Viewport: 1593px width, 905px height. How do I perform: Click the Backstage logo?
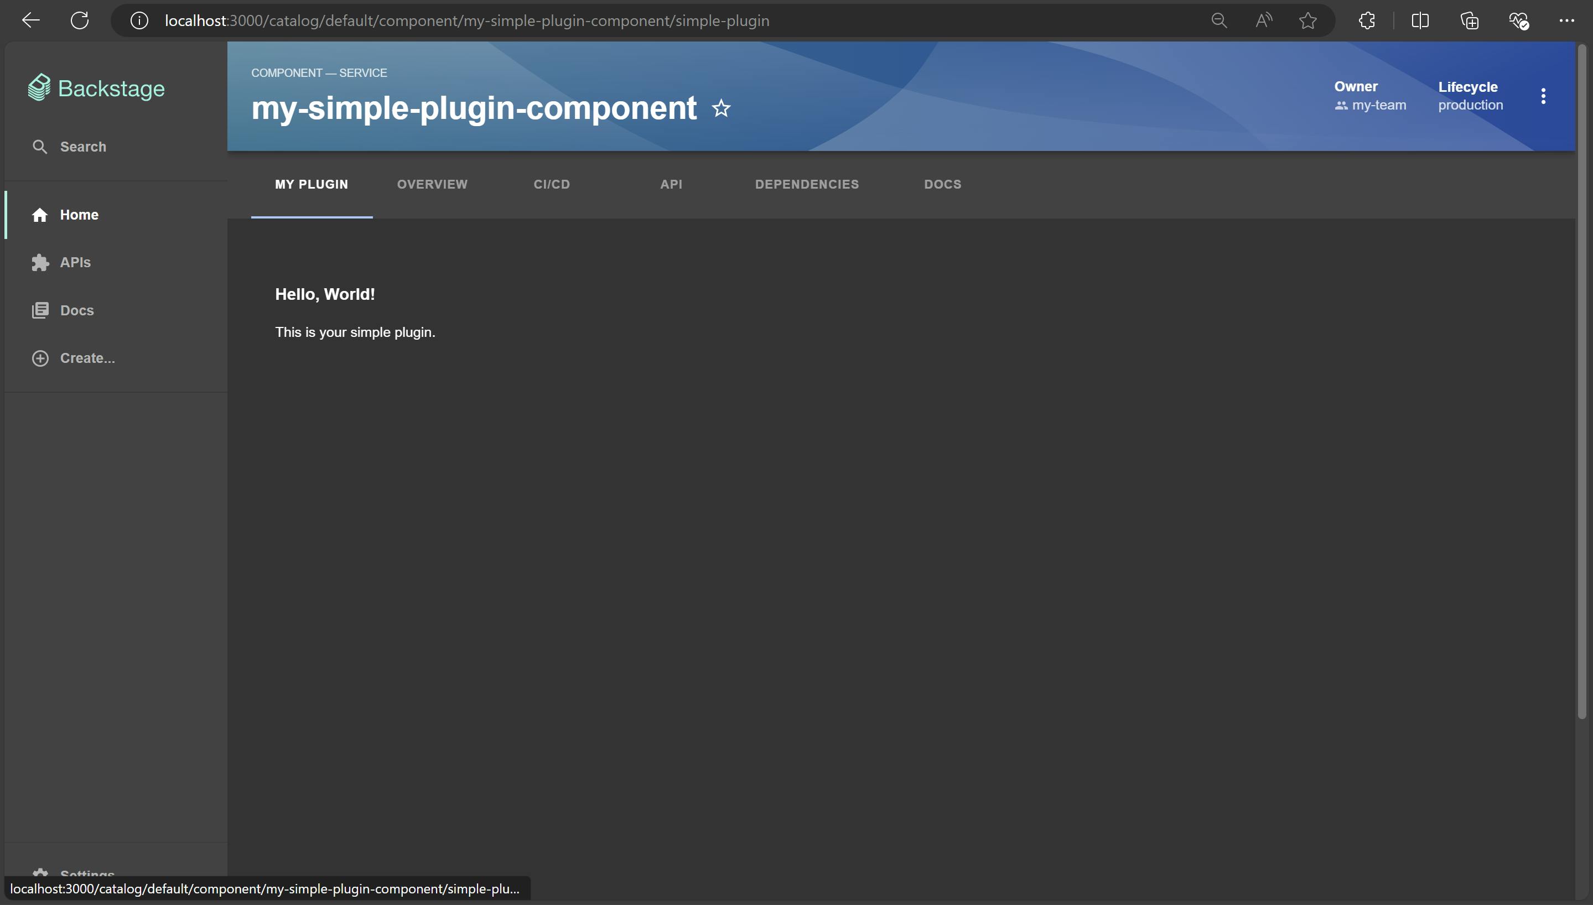pos(96,89)
